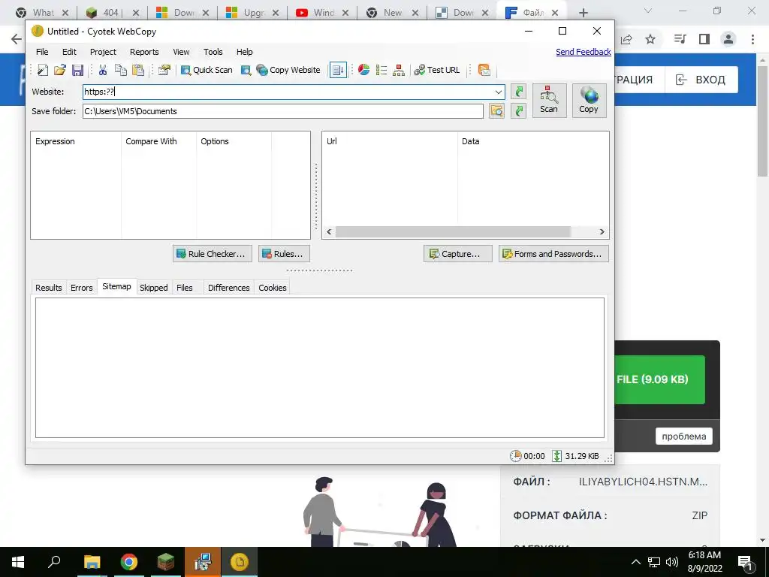769x577 pixels.
Task: Open the Project menu
Action: pyautogui.click(x=103, y=52)
